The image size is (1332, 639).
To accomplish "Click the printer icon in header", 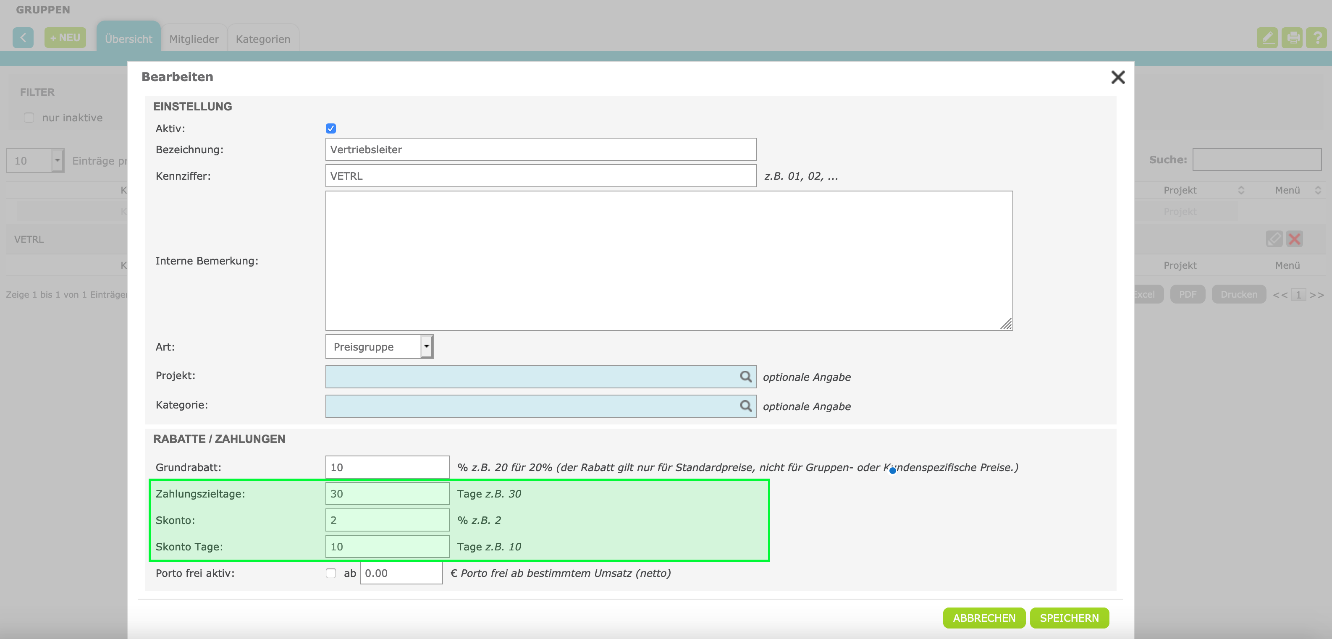I will pyautogui.click(x=1292, y=38).
